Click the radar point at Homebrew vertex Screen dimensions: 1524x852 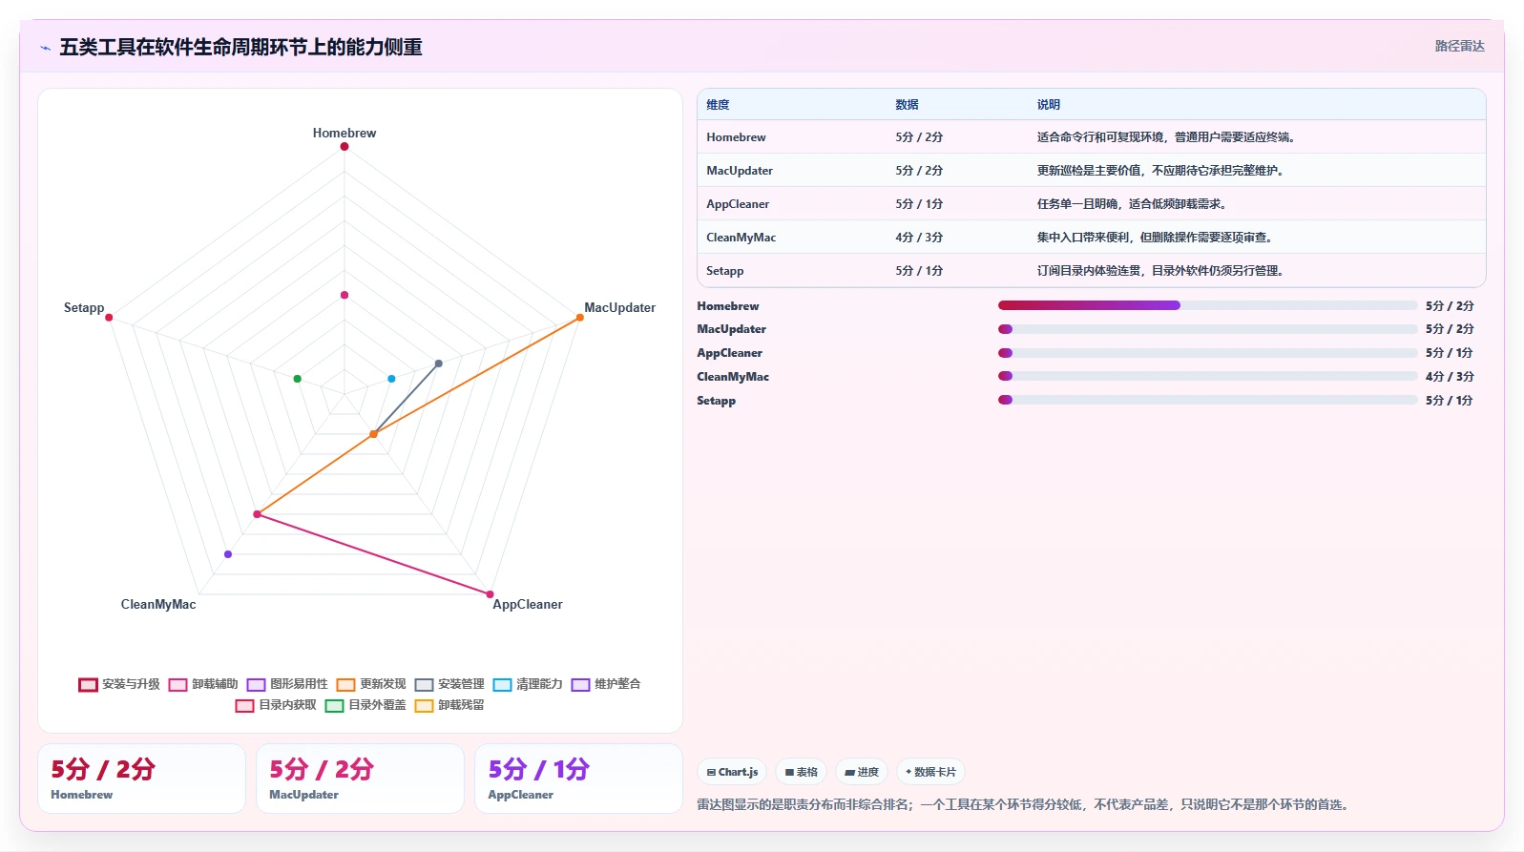click(x=344, y=147)
